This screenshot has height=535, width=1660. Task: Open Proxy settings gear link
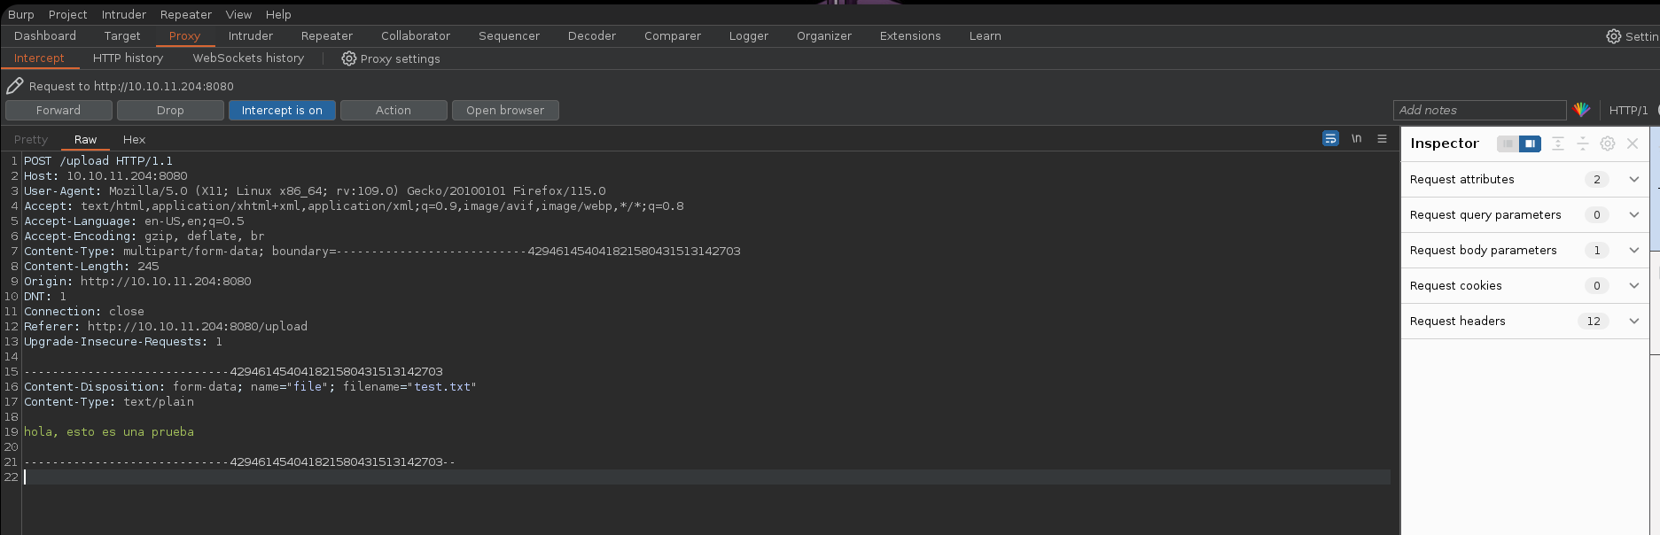[x=391, y=58]
